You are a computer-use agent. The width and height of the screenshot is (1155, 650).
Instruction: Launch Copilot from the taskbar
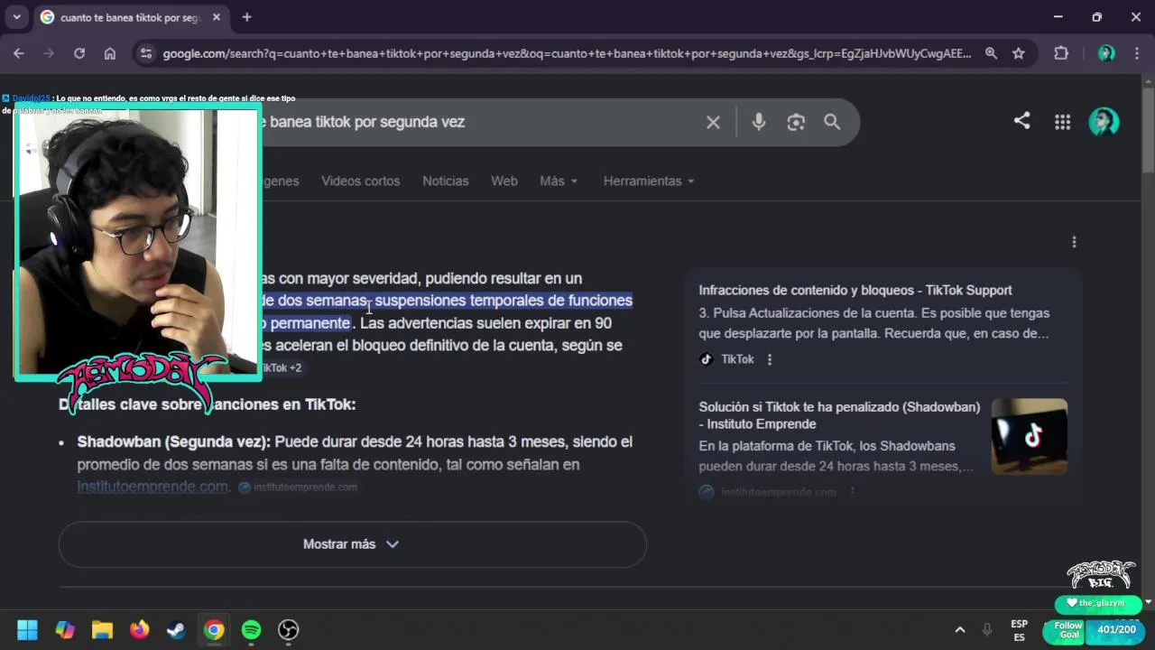click(65, 629)
